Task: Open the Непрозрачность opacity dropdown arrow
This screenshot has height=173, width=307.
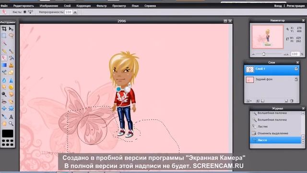Action: (75, 12)
